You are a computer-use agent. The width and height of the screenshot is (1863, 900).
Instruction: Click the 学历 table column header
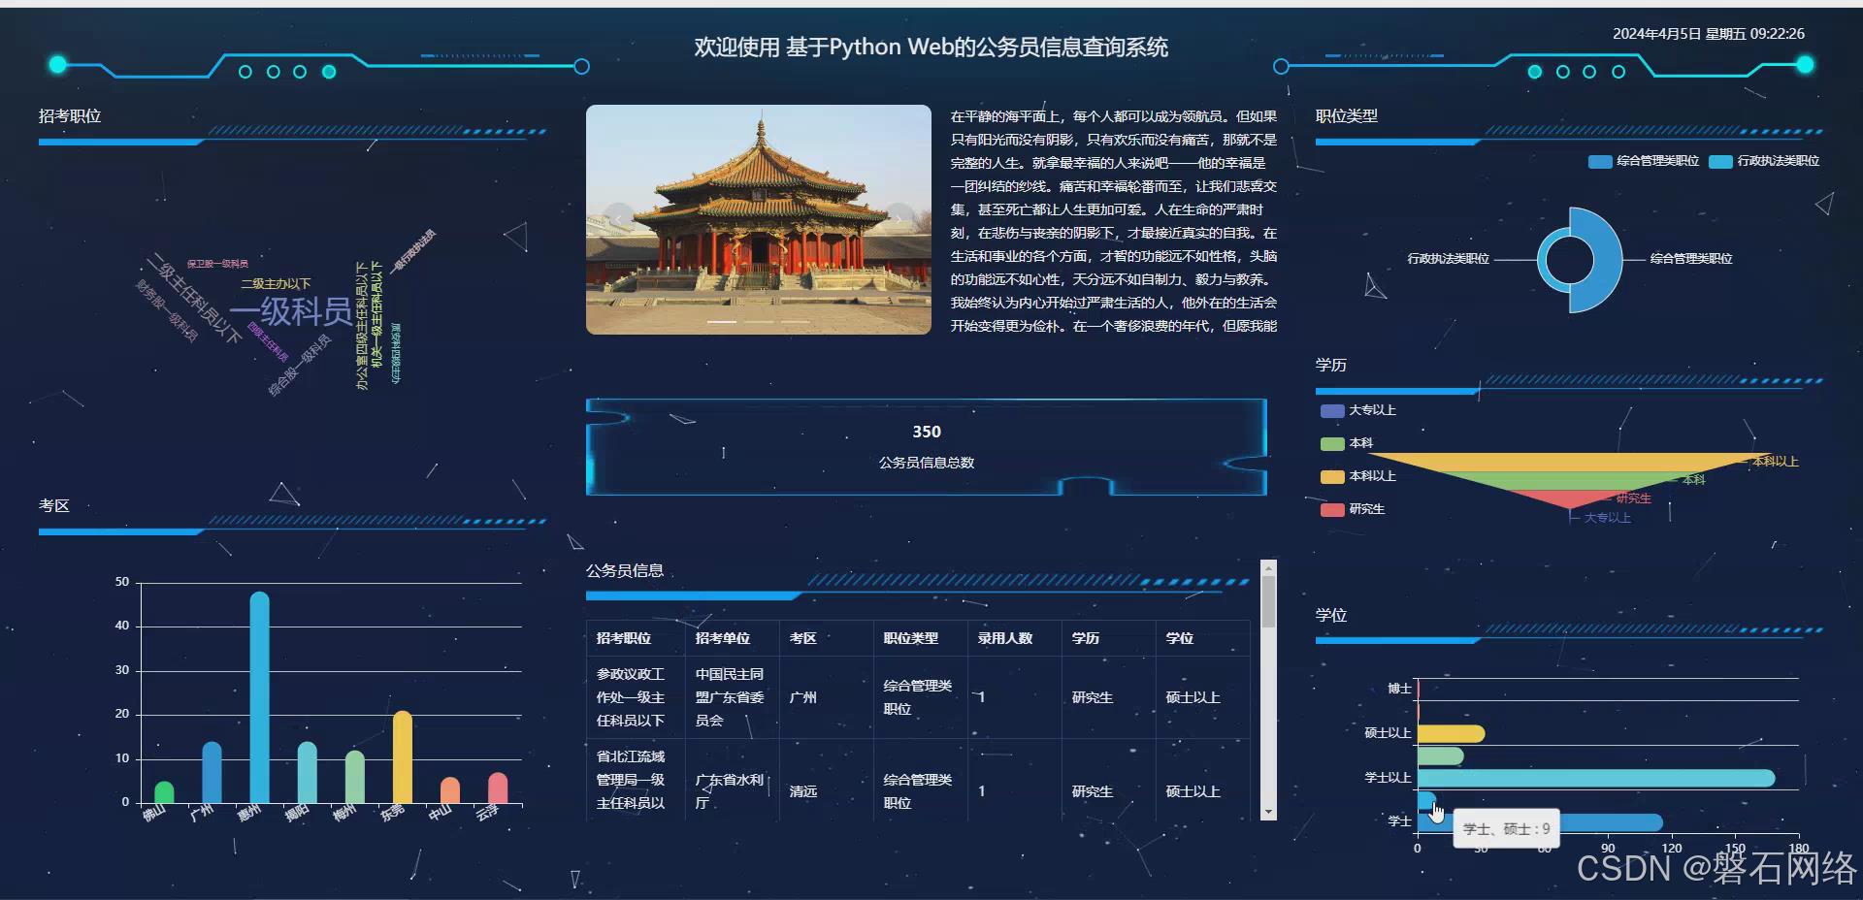point(1085,638)
